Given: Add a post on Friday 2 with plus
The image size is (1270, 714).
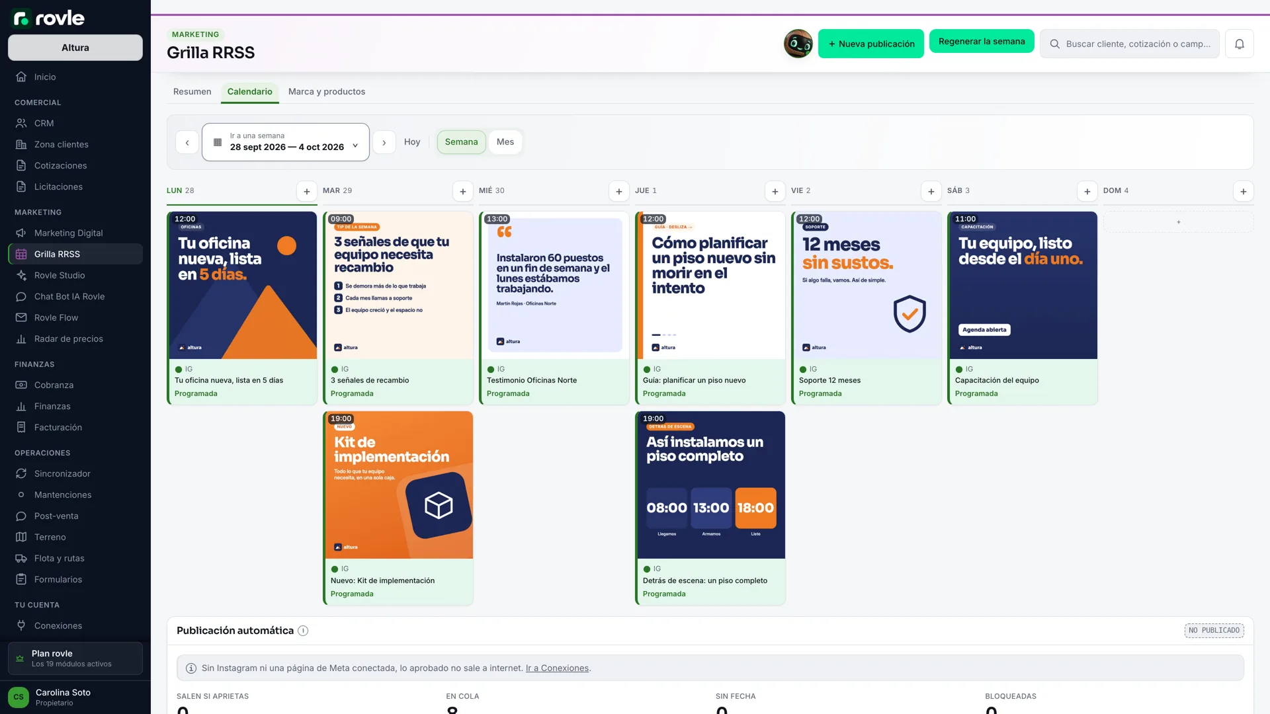Looking at the screenshot, I should [x=931, y=191].
